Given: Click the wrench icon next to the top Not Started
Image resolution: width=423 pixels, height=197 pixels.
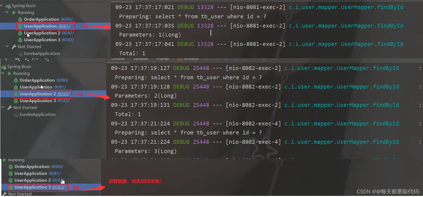Looking at the screenshot, I should (14, 47).
